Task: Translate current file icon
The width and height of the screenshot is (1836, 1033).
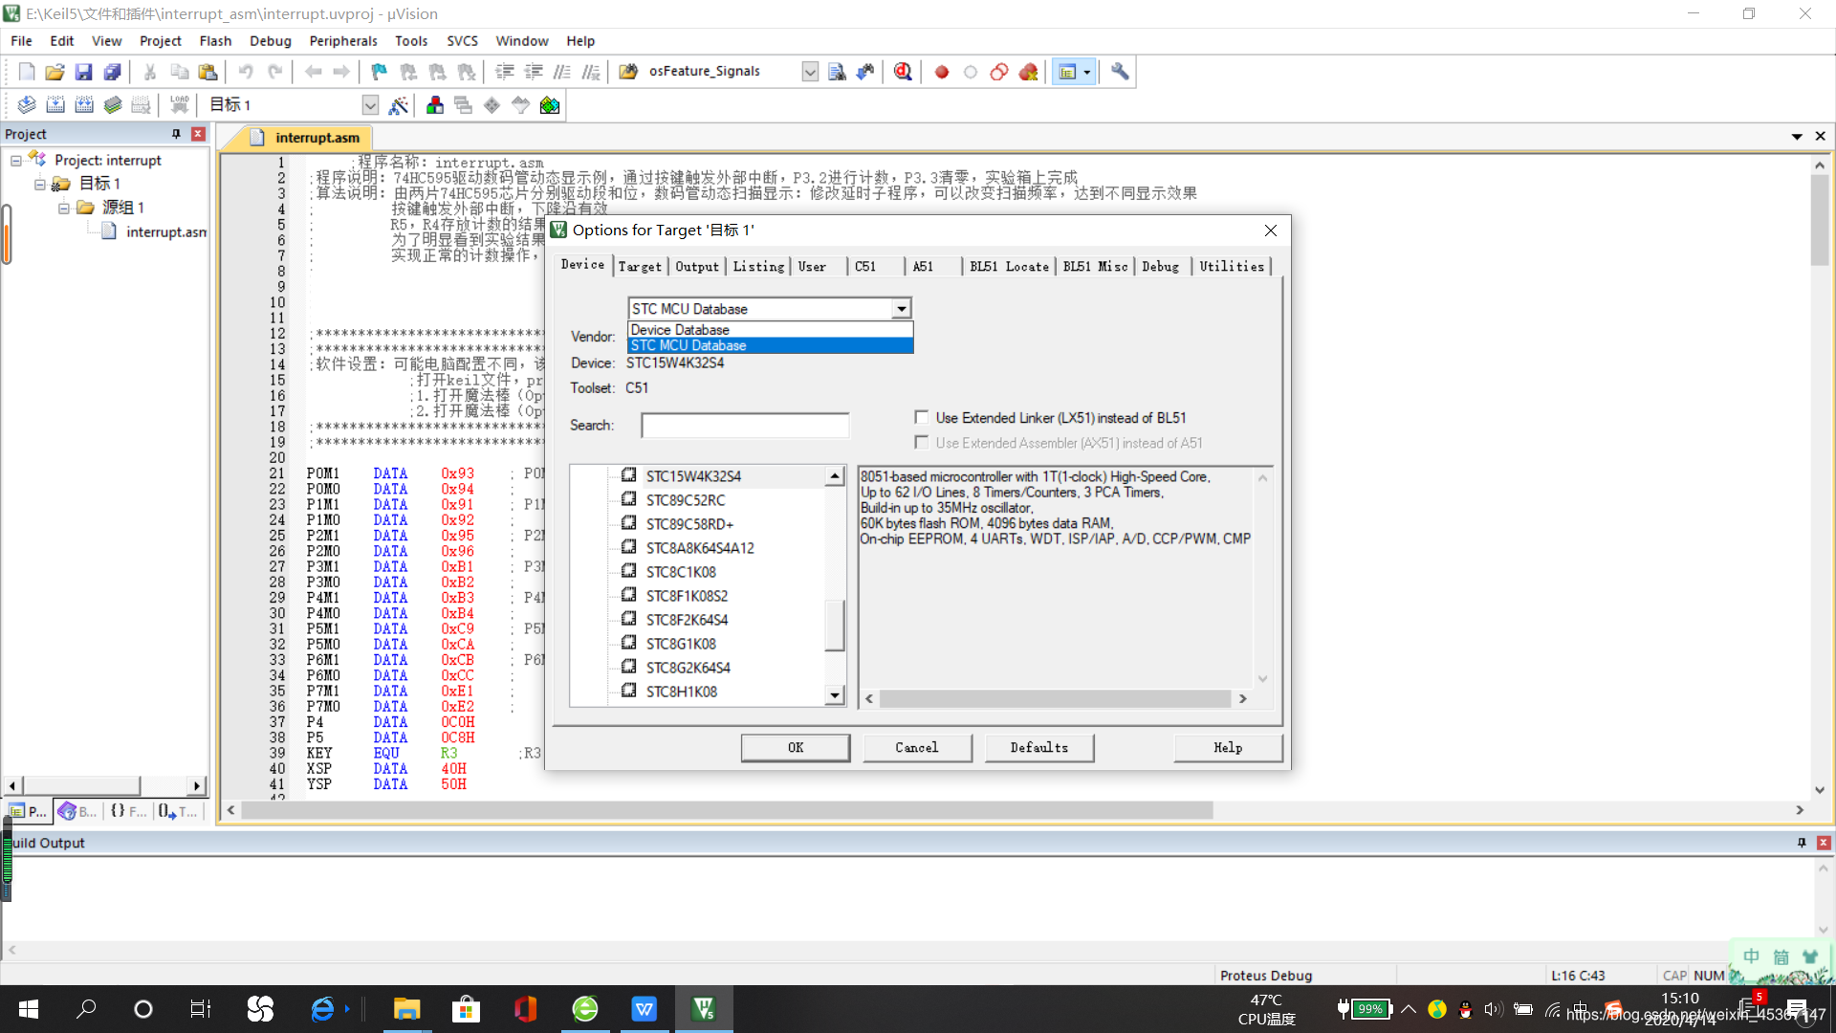Action: [27, 105]
